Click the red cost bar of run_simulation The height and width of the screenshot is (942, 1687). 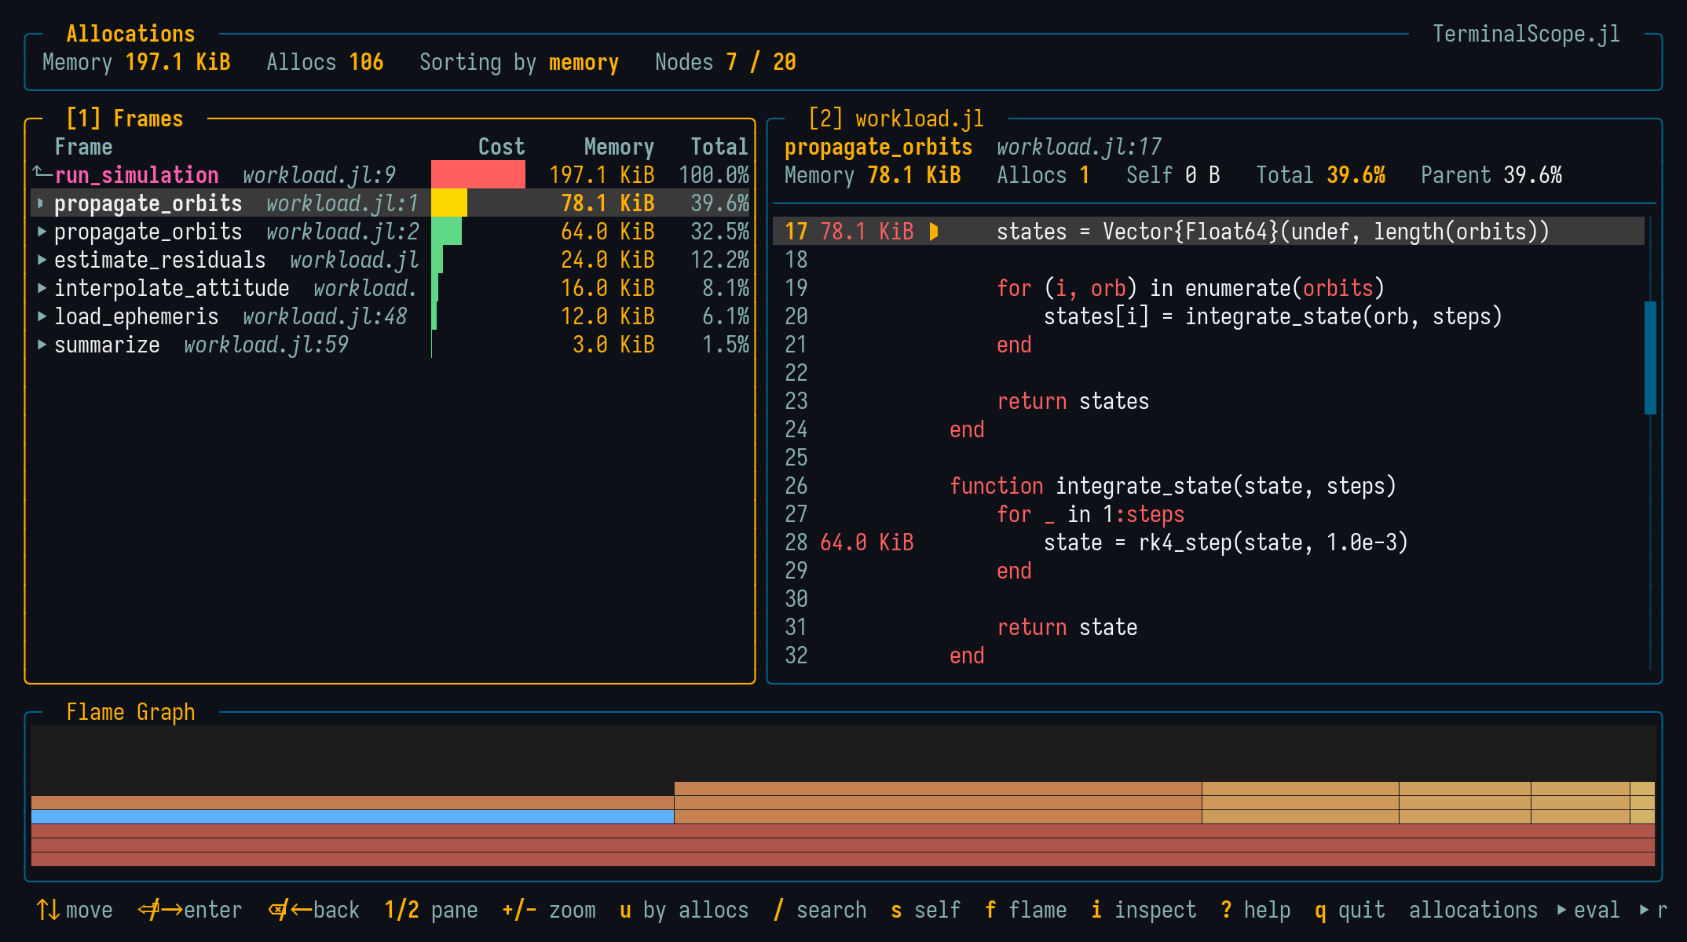(x=478, y=175)
